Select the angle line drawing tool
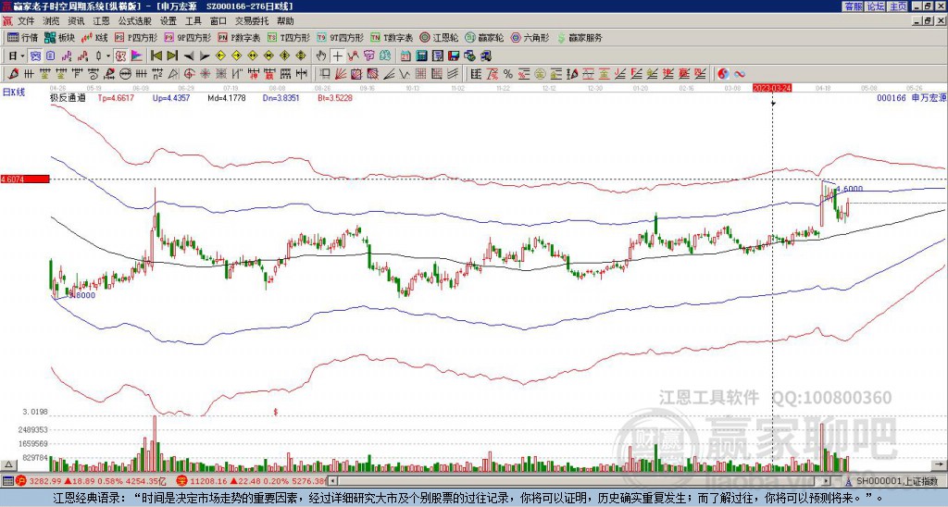Screen dimensions: 948x507 point(389,74)
